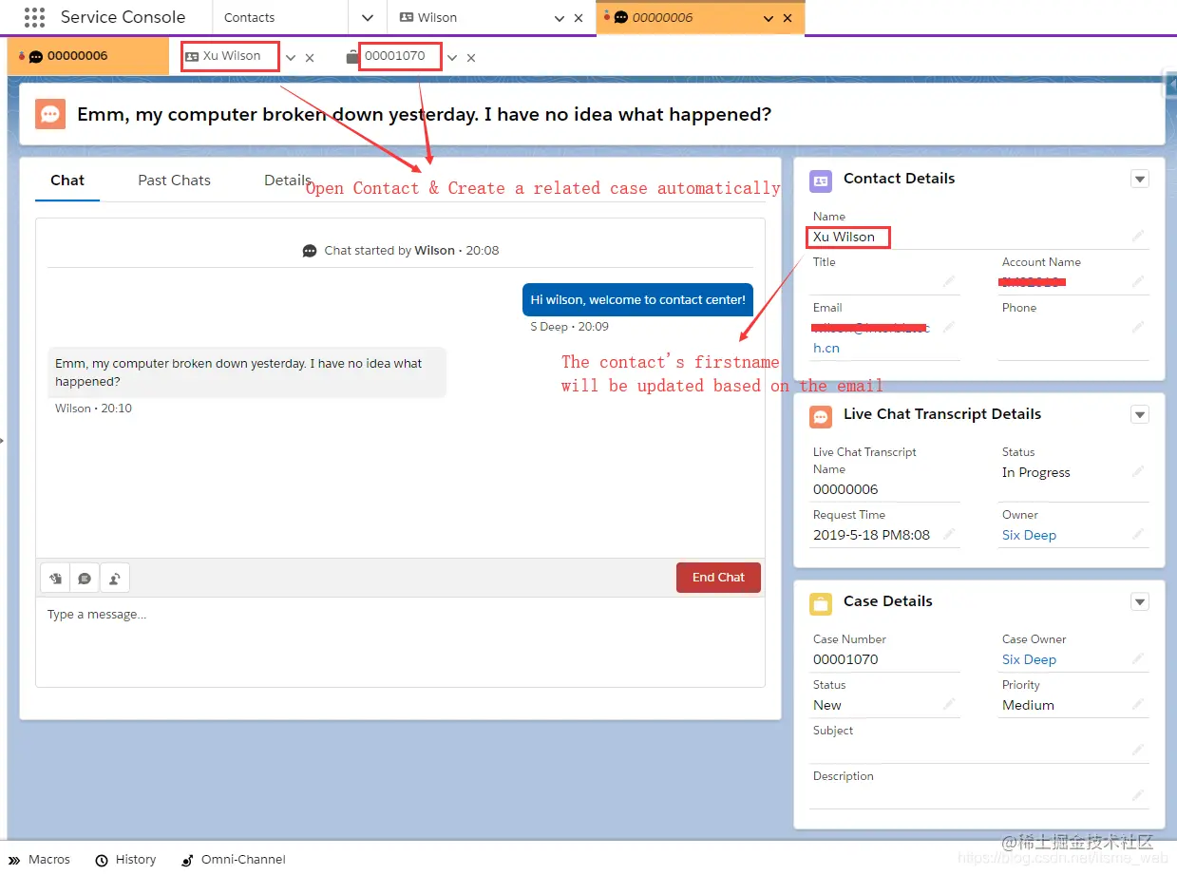Click the Request Time value 2019-5-18 PM8:08

(x=871, y=535)
